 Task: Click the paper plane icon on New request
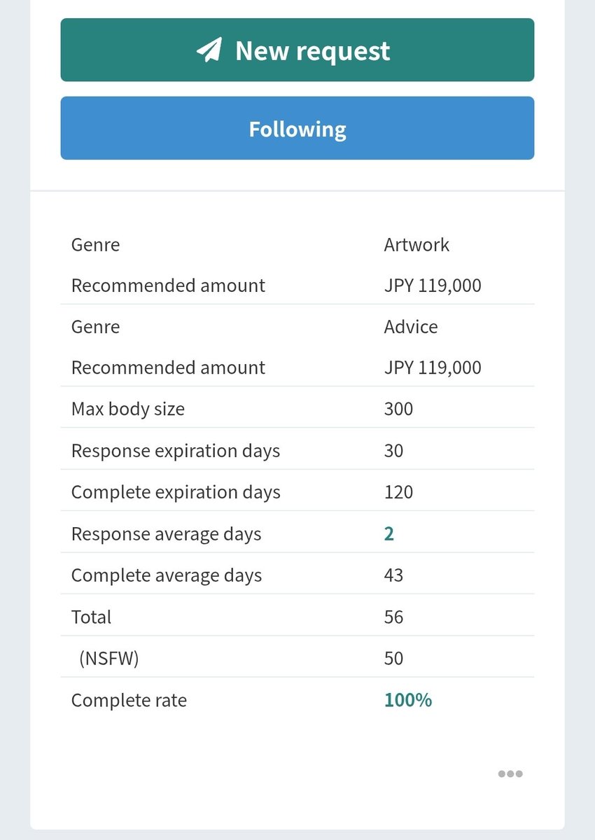pos(209,50)
